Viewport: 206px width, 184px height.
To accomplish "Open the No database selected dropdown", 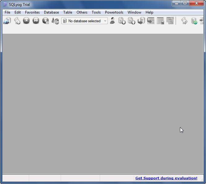I will coord(85,21).
